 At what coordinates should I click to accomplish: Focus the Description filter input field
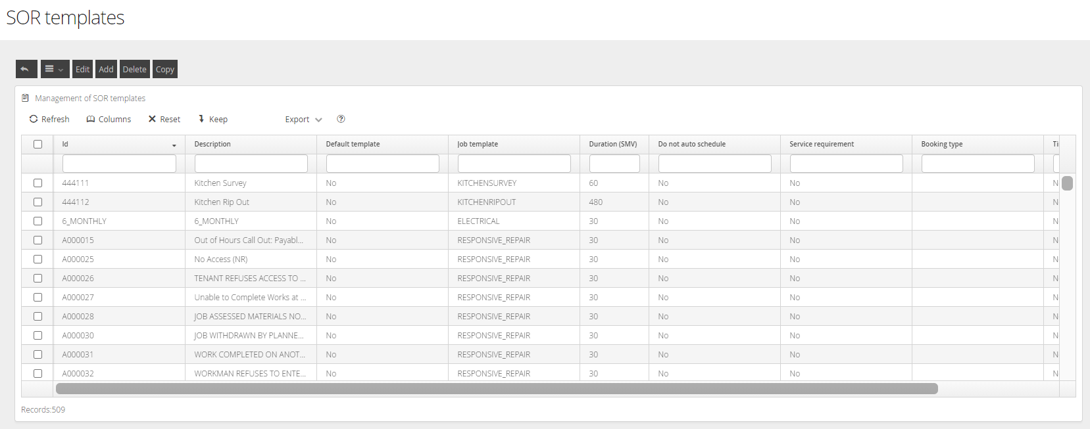click(251, 164)
